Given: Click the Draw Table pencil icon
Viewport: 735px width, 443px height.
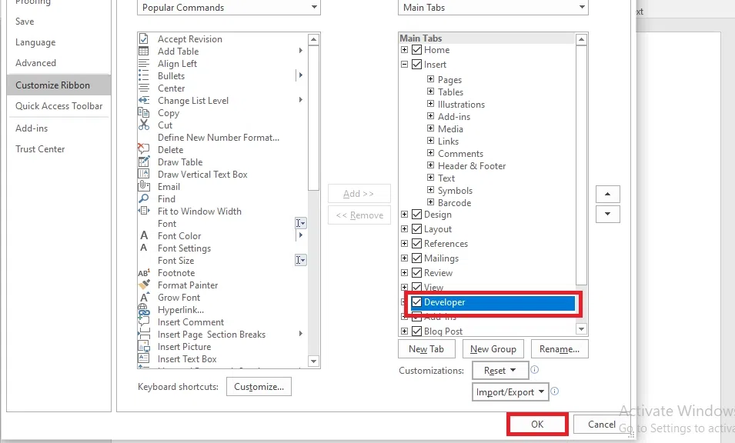Looking at the screenshot, I should click(143, 162).
